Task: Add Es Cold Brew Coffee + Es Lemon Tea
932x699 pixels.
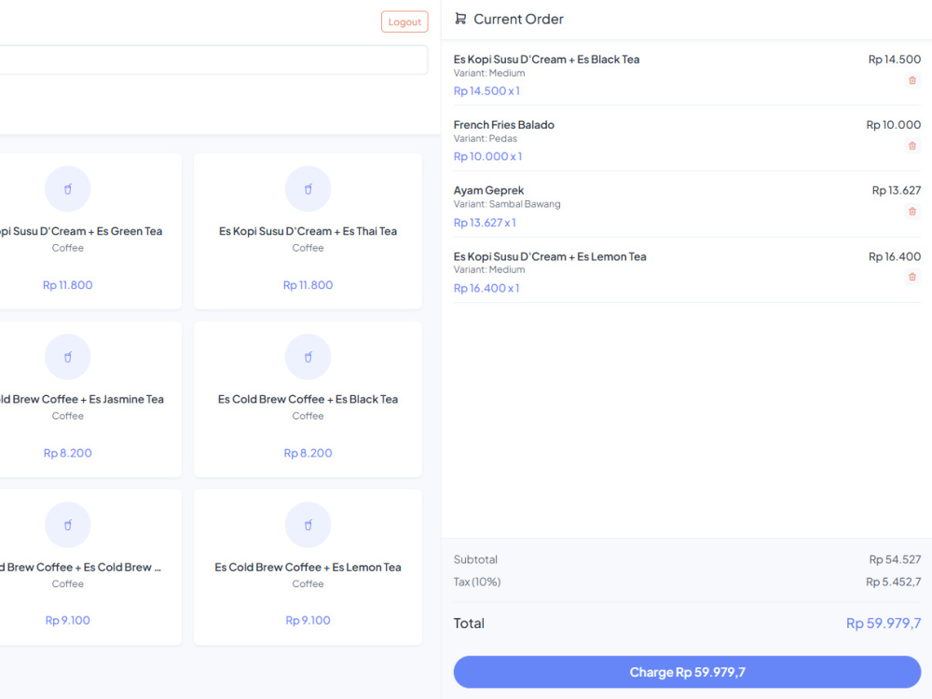Action: (x=308, y=567)
